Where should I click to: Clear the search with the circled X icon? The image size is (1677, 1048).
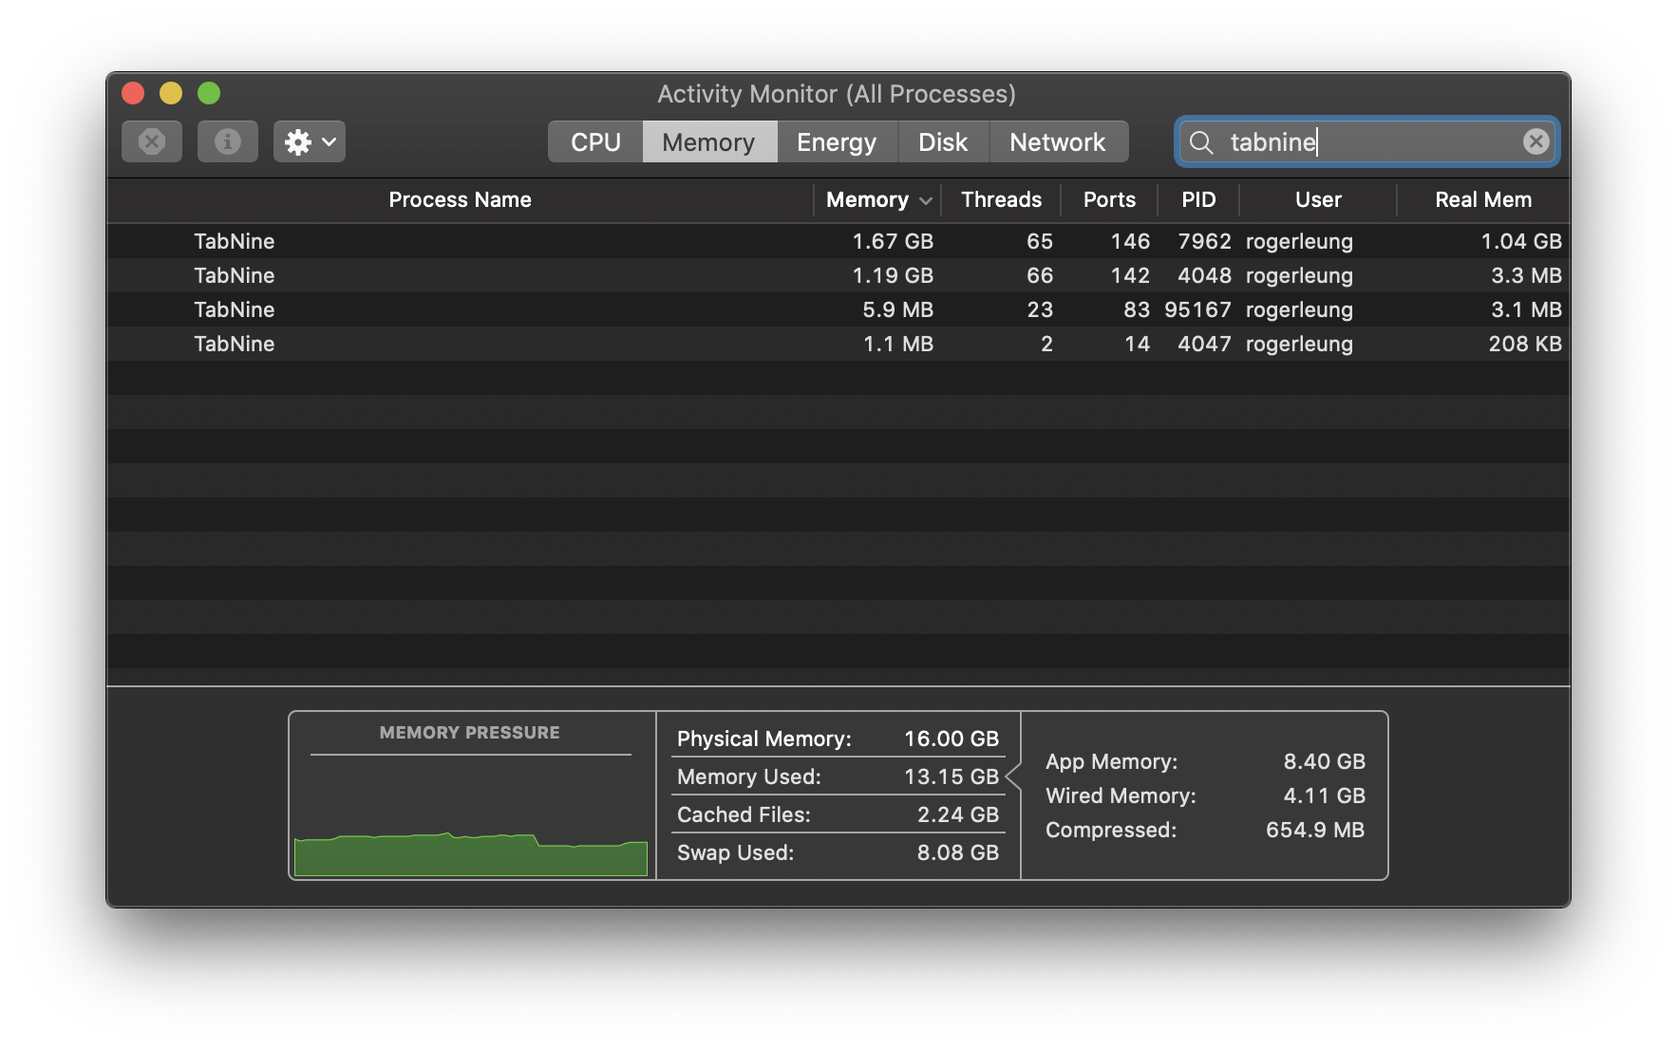point(1536,141)
